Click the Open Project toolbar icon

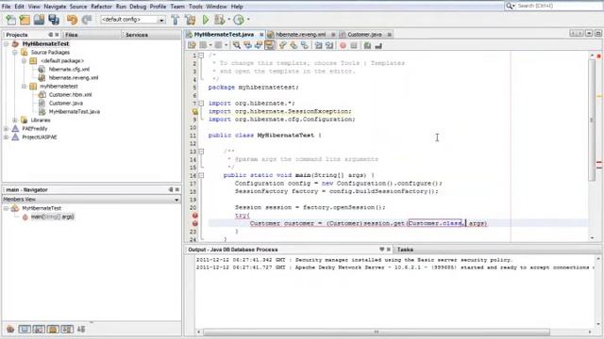(x=39, y=20)
